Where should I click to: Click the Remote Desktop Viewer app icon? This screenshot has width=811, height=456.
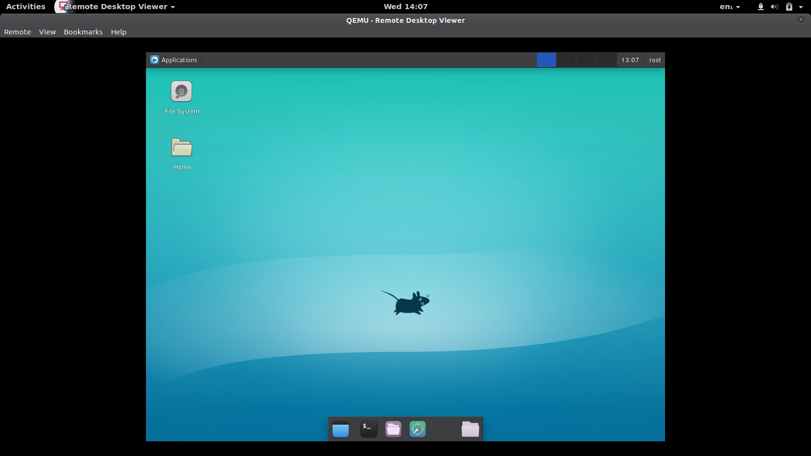63,7
